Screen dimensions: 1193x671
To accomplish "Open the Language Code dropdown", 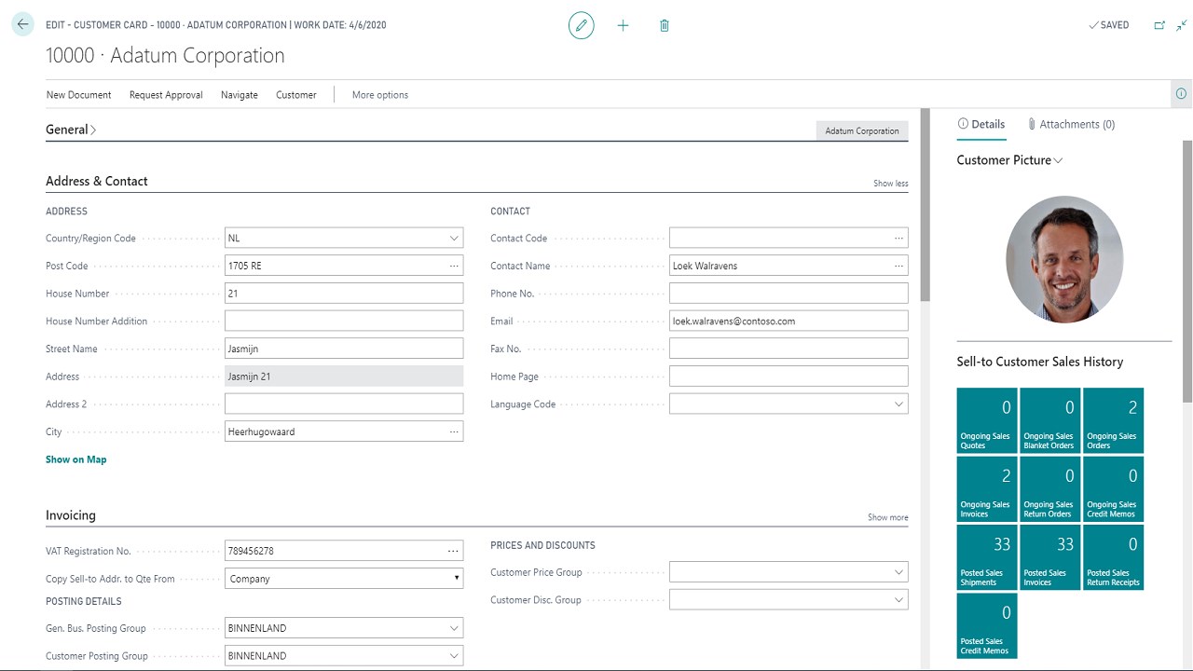I will (x=898, y=404).
